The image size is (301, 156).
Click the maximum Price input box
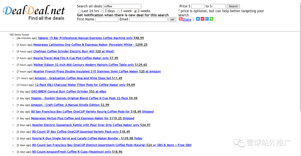[x=219, y=6]
